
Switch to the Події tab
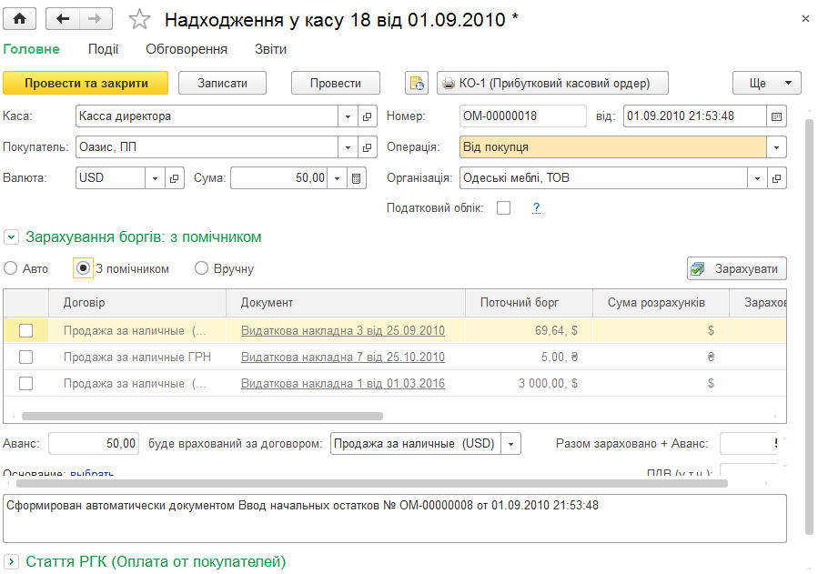point(104,49)
